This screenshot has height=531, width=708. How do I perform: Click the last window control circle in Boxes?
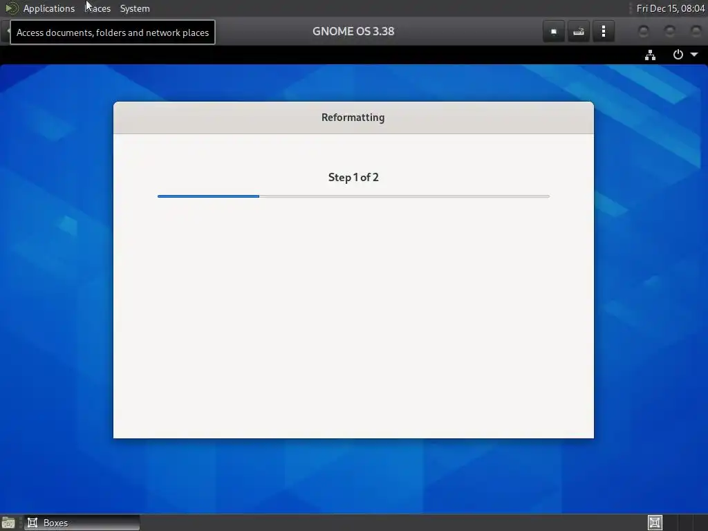click(x=696, y=32)
